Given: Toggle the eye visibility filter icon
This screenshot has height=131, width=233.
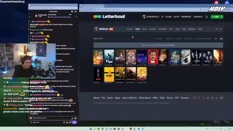Looking at the screenshot, I should (216, 39).
